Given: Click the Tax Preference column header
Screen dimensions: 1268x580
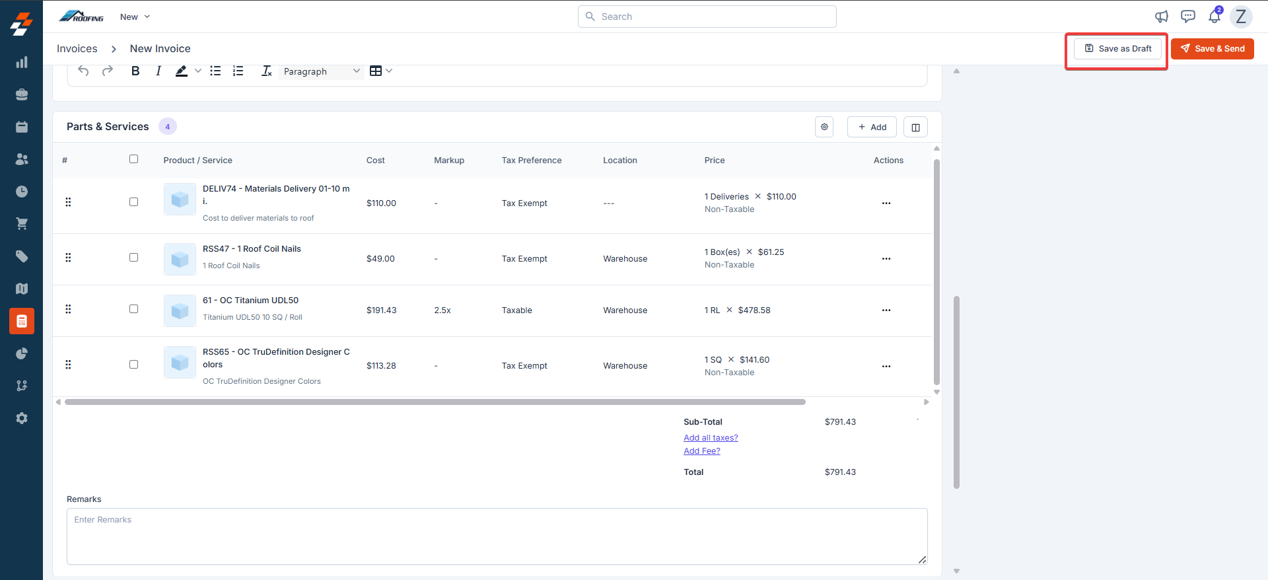Looking at the screenshot, I should (532, 161).
